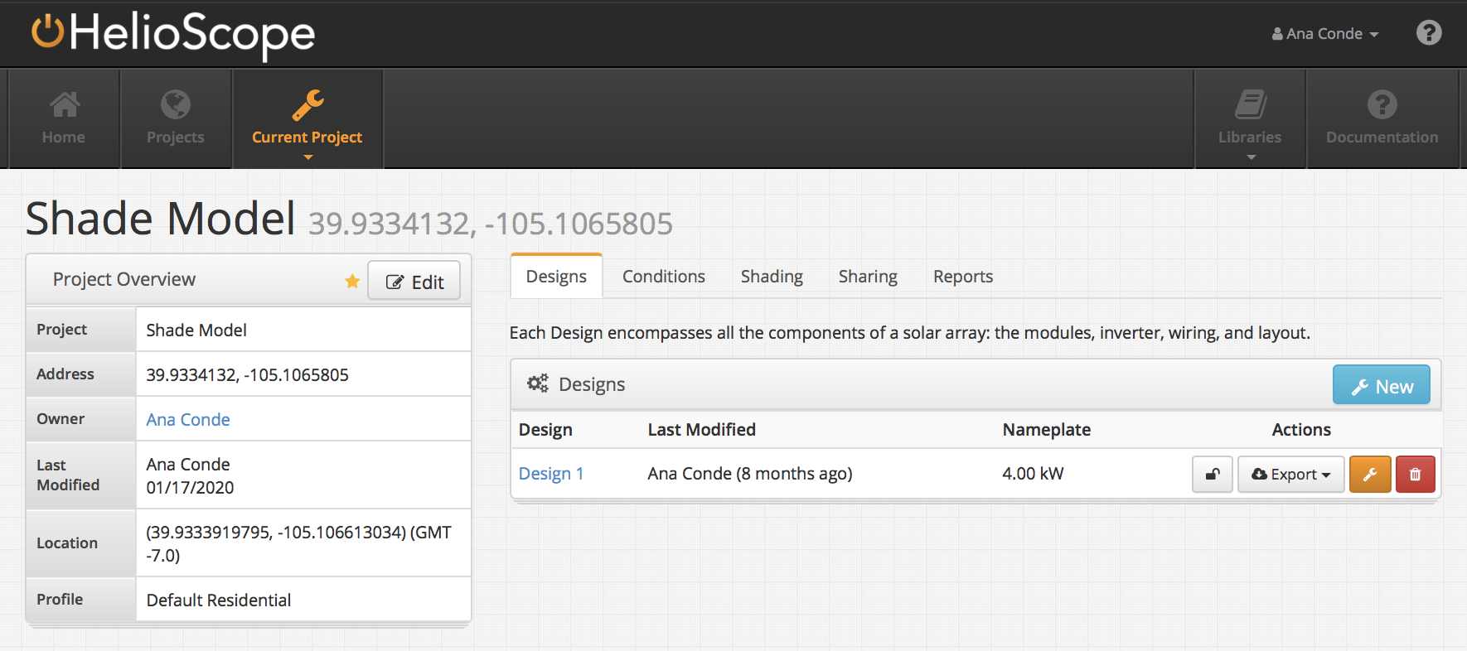Open the help question mark icon in header

(x=1428, y=33)
